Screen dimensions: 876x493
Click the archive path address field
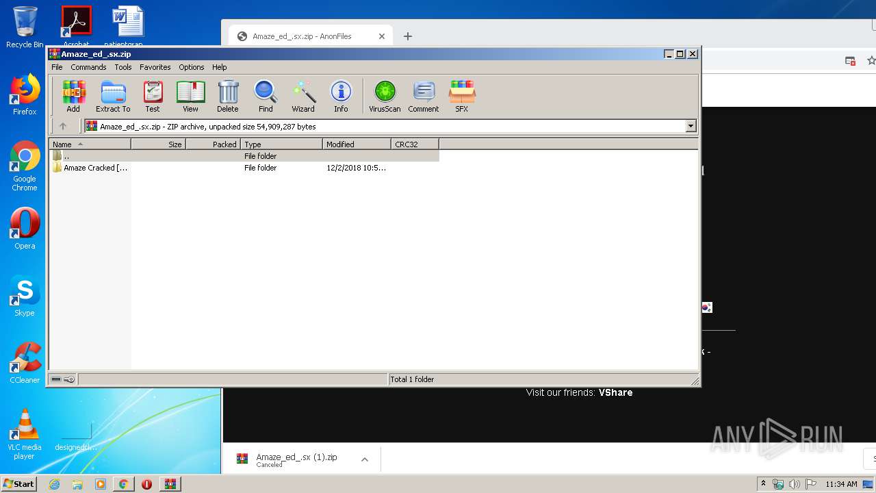click(385, 126)
